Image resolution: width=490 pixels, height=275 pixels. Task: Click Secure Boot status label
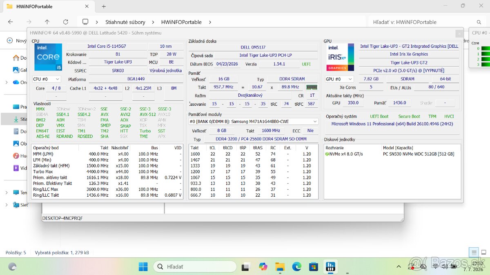click(x=409, y=116)
